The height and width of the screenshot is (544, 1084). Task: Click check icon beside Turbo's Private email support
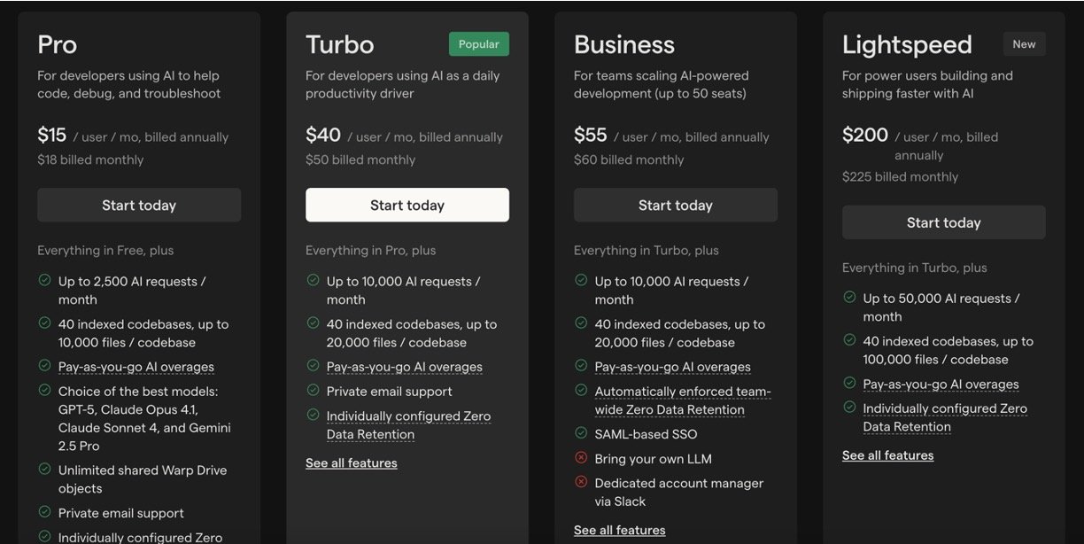click(x=313, y=391)
